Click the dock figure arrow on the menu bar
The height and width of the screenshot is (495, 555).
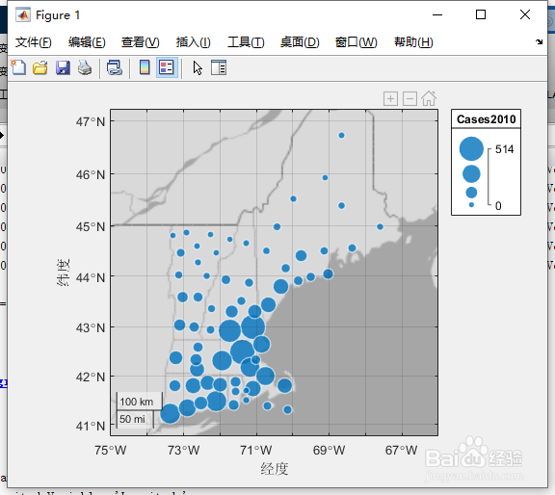(539, 41)
